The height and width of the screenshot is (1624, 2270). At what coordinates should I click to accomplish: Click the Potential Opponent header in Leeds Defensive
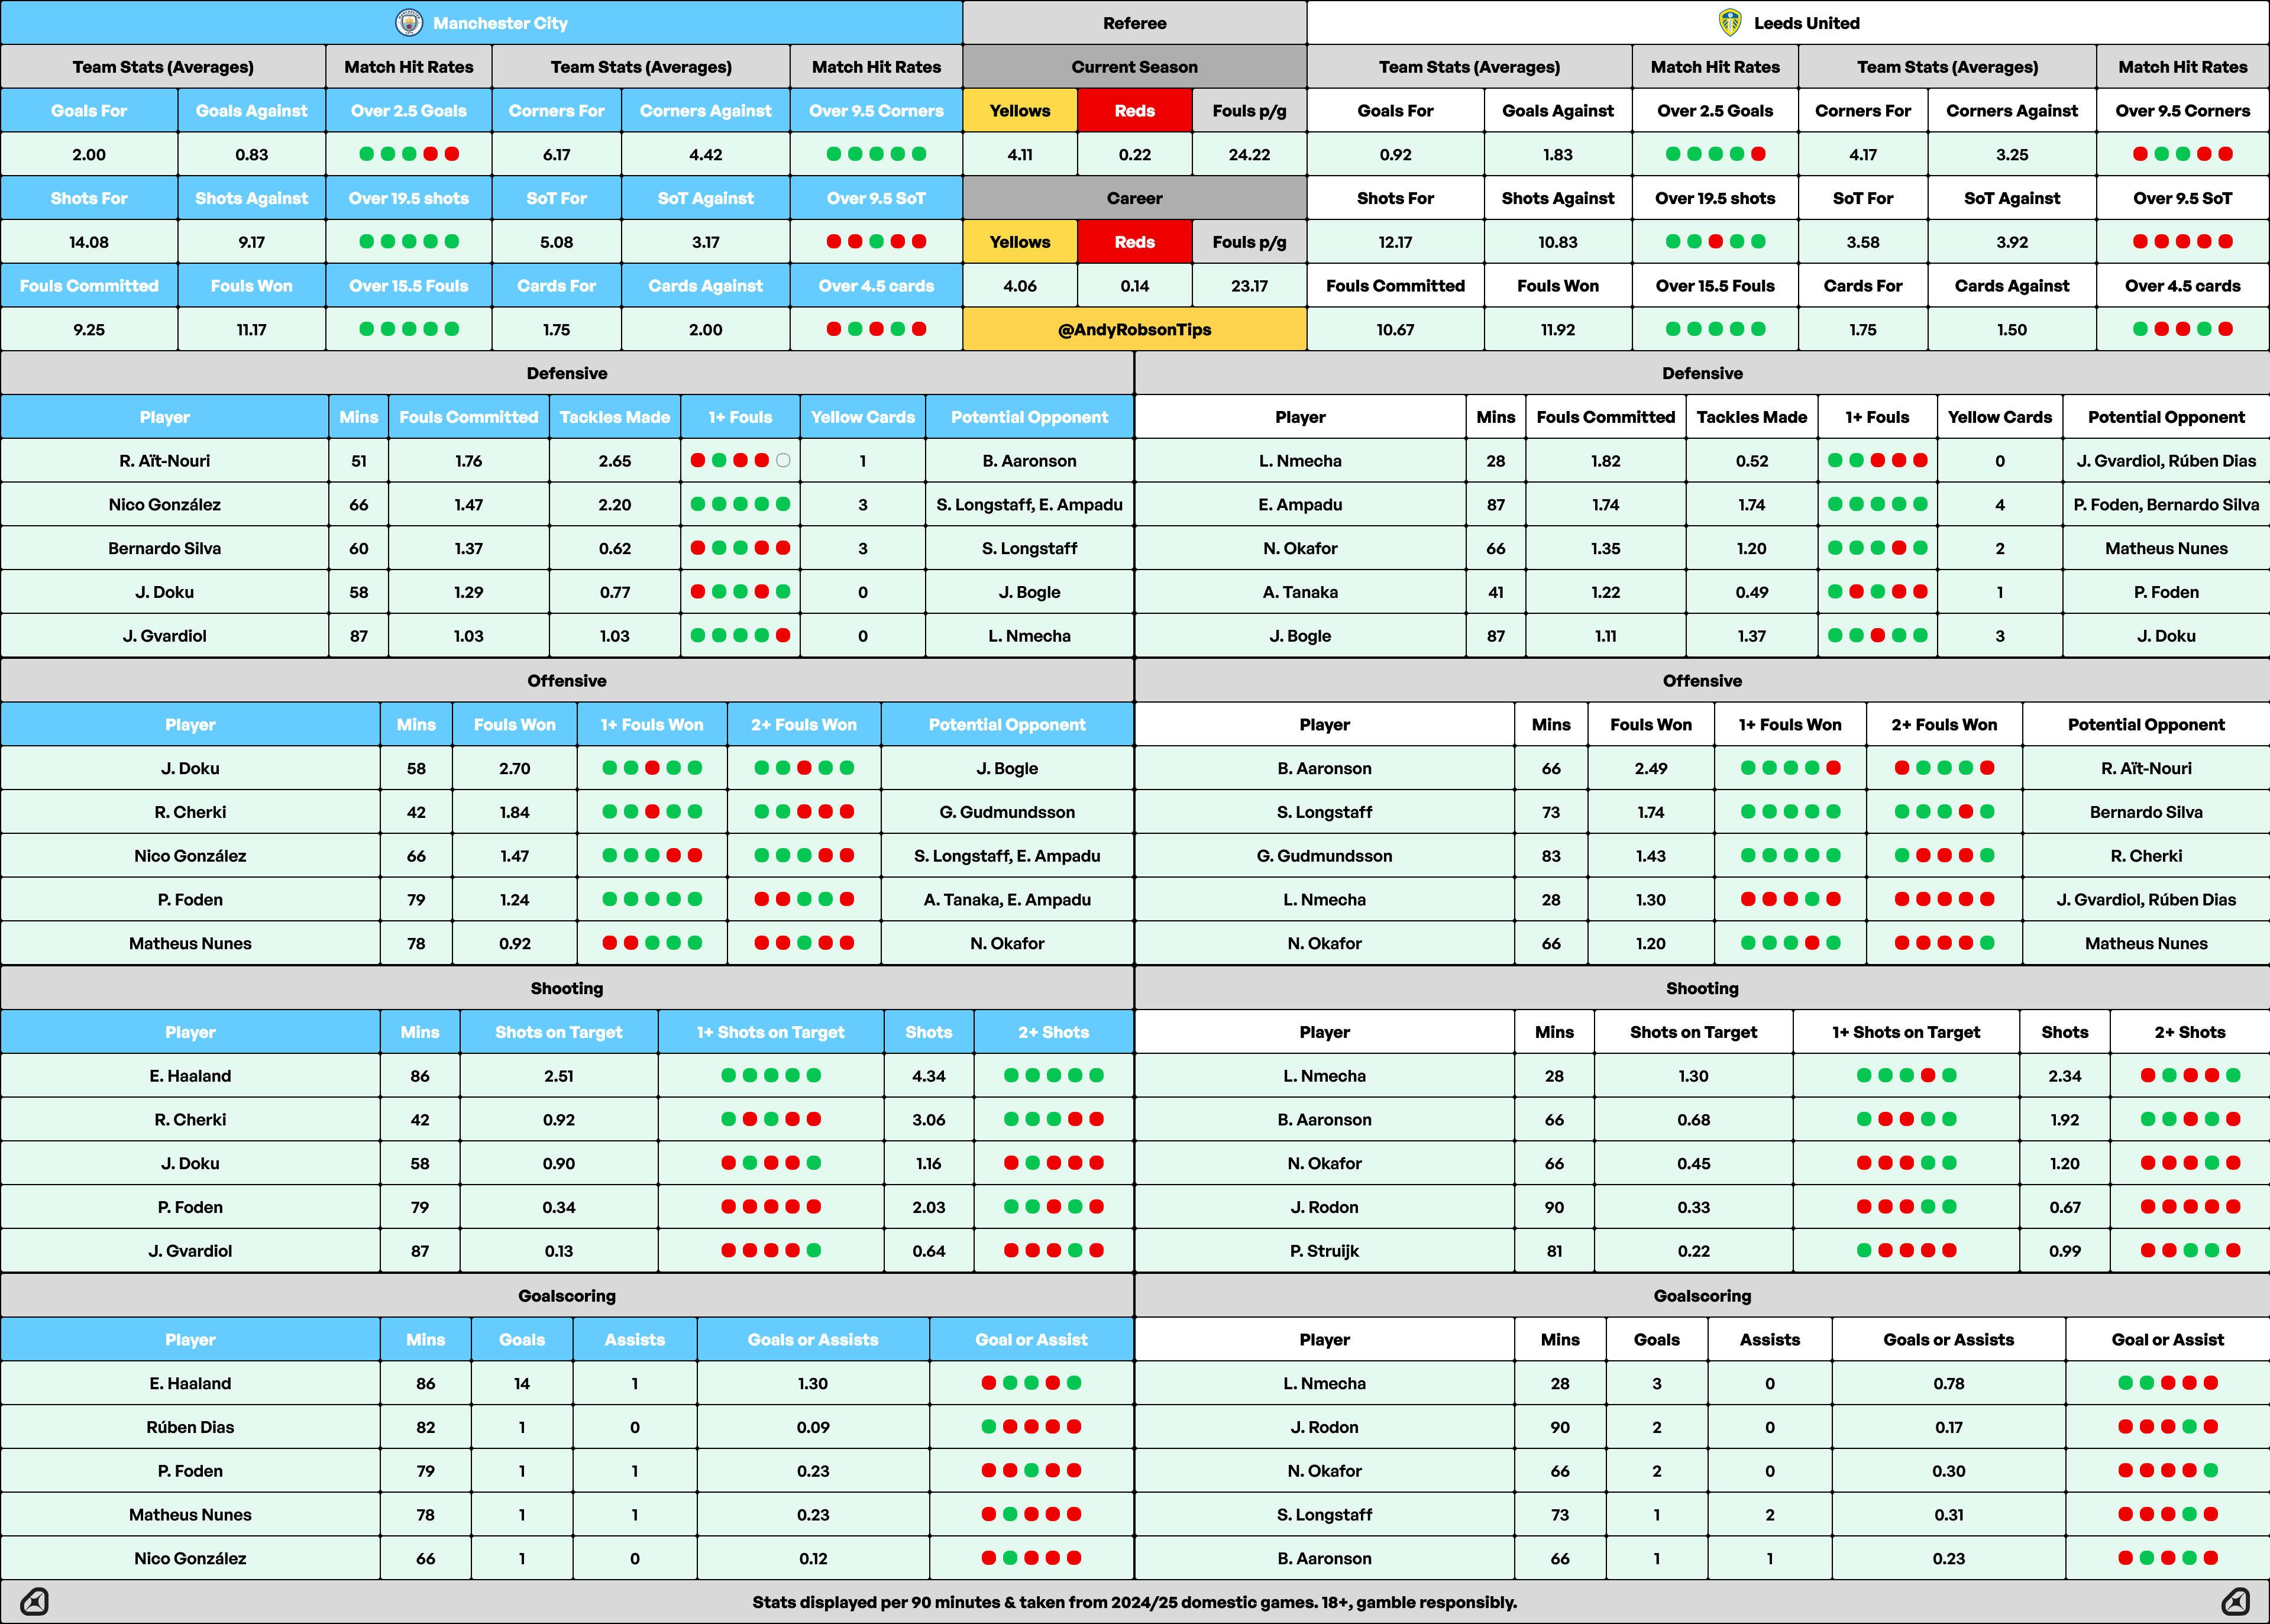tap(2166, 417)
